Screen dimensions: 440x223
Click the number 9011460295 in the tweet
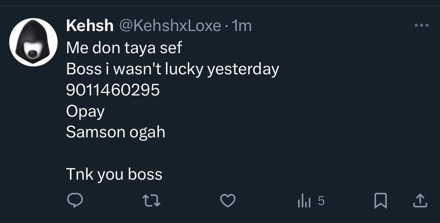click(x=113, y=90)
